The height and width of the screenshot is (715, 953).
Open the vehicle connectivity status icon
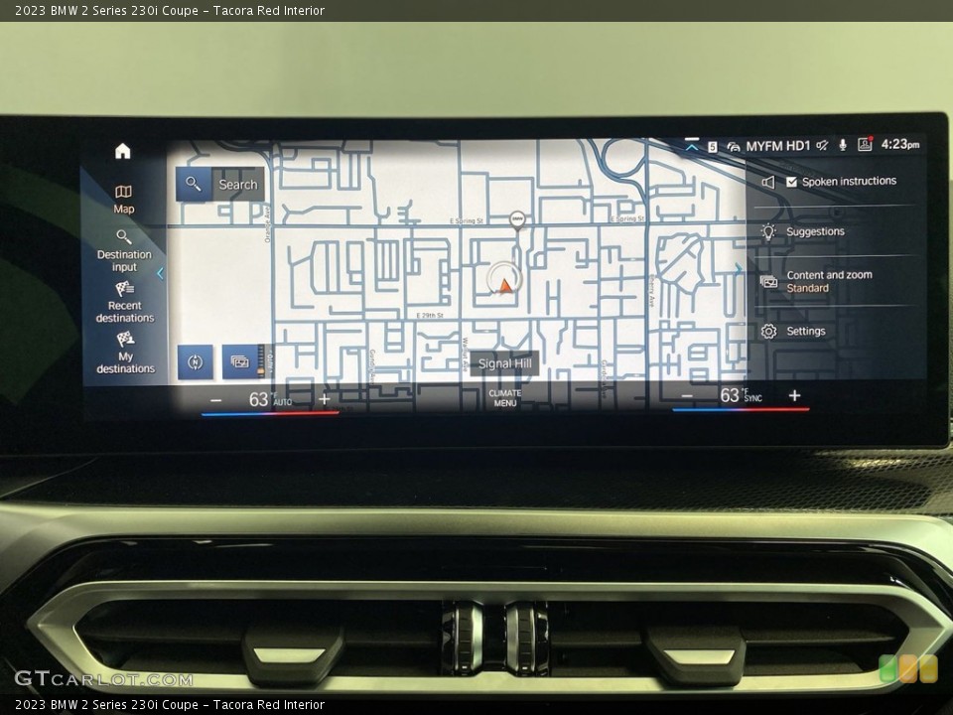click(734, 147)
